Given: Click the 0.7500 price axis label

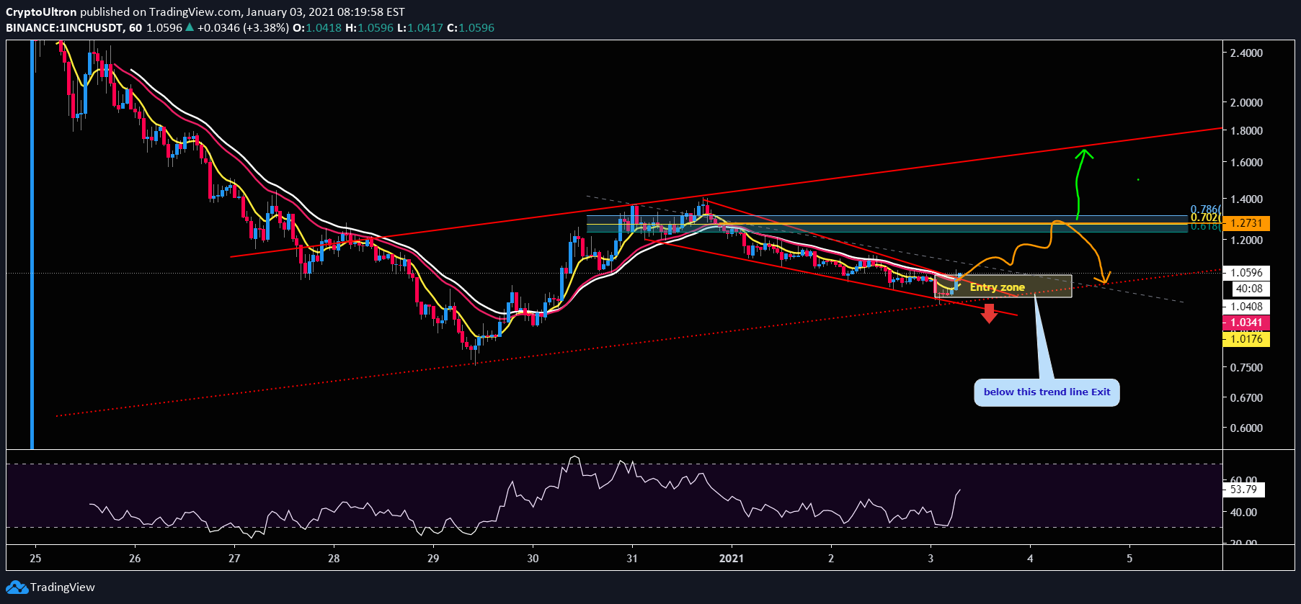Looking at the screenshot, I should (1246, 368).
